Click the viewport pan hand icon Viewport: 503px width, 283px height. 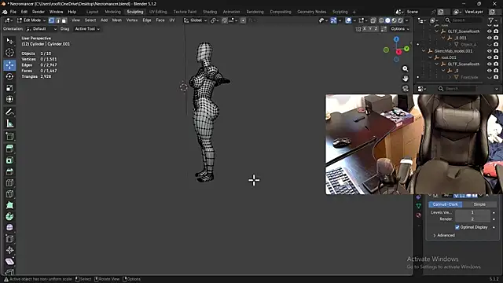406,79
